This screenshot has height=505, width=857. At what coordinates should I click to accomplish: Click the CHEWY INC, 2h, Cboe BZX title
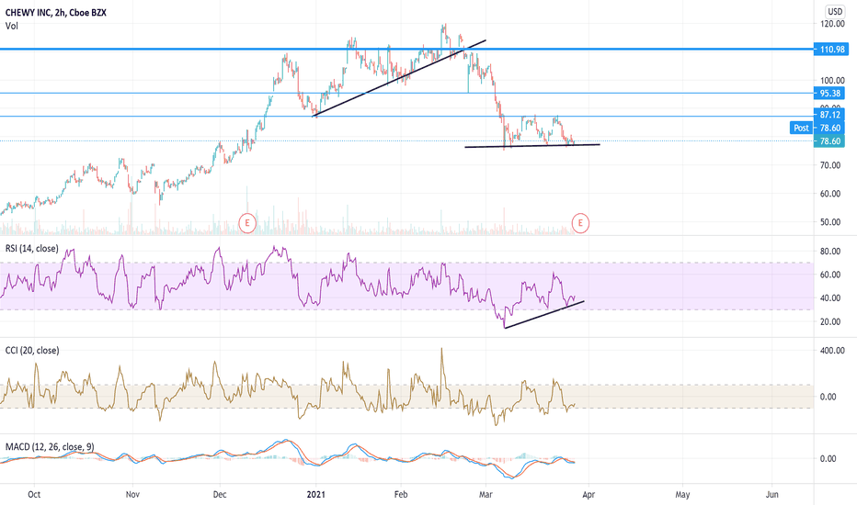pyautogui.click(x=56, y=12)
